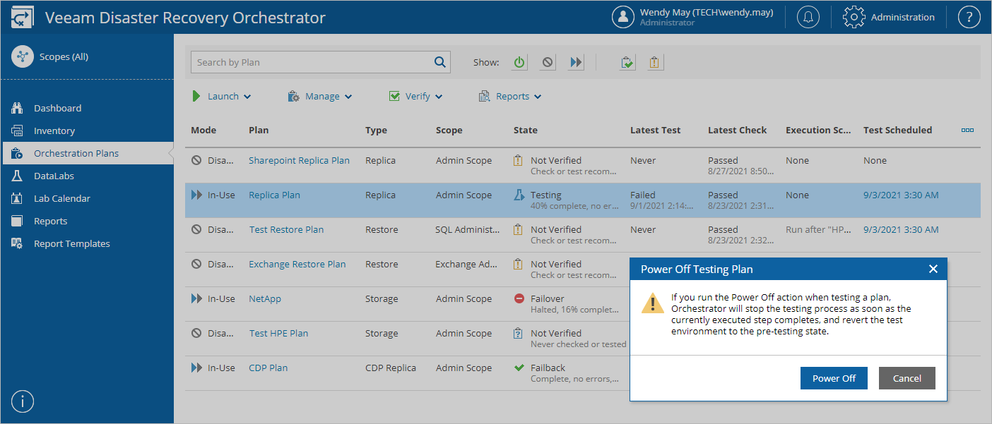This screenshot has height=424, width=992.
Task: Open the Exchange Restore Plan link
Action: [297, 264]
